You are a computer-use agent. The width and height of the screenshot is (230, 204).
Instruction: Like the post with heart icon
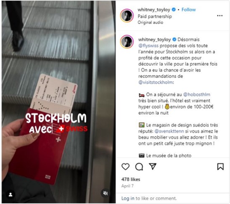pyautogui.click(x=125, y=167)
